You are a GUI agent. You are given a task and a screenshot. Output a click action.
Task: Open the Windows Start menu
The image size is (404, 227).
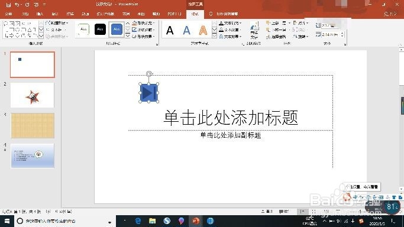[7, 221]
